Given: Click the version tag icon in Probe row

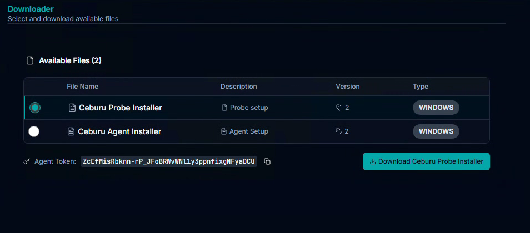Looking at the screenshot, I should coord(339,108).
